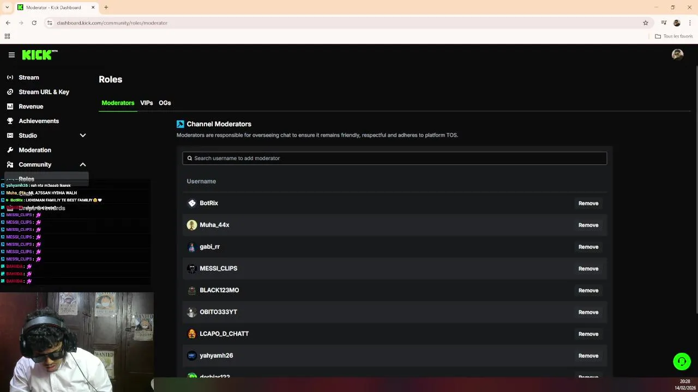This screenshot has width=698, height=392.
Task: Click the MESSI_CLIPS username text
Action: [x=219, y=268]
